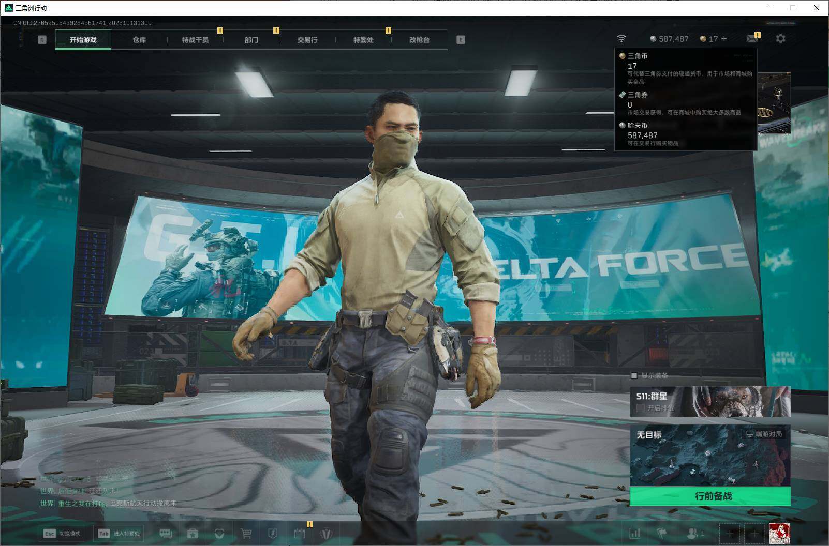Expand the 无目标 map selection panel
This screenshot has height=546, width=829.
pos(710,456)
